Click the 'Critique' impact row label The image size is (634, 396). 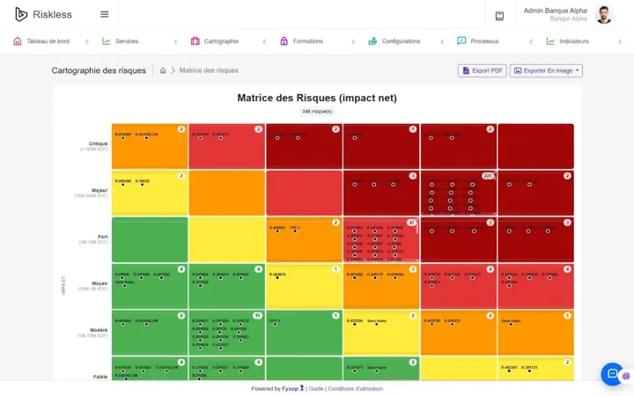coord(99,143)
